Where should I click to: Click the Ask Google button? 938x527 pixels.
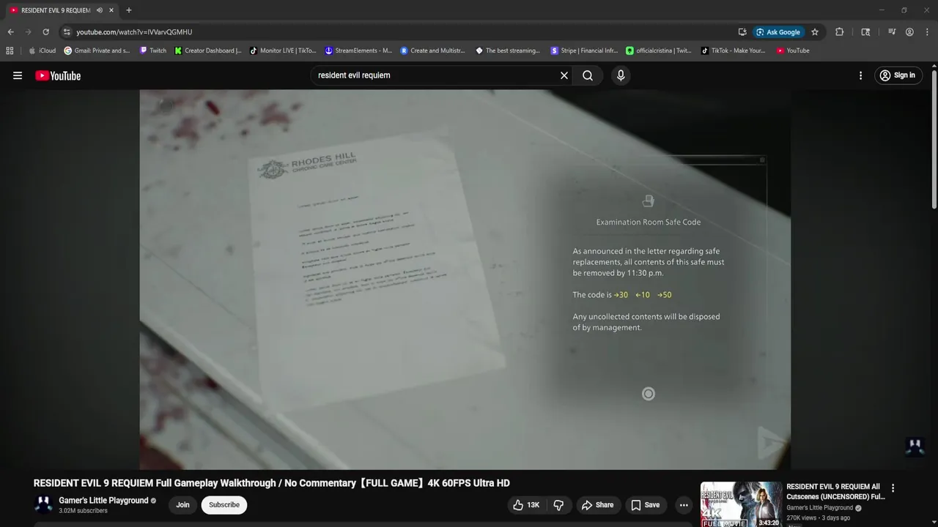pos(778,32)
